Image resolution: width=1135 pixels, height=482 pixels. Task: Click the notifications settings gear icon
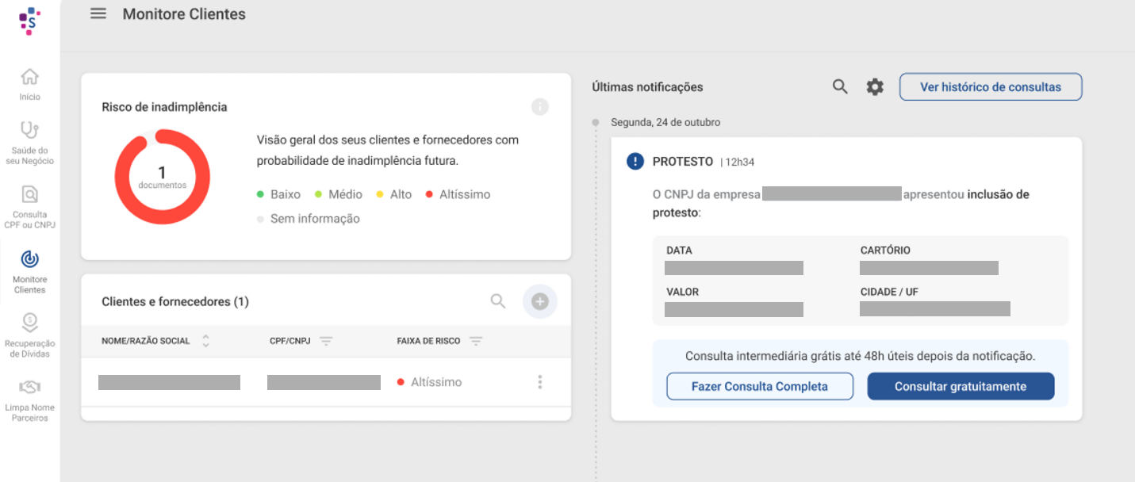(875, 87)
